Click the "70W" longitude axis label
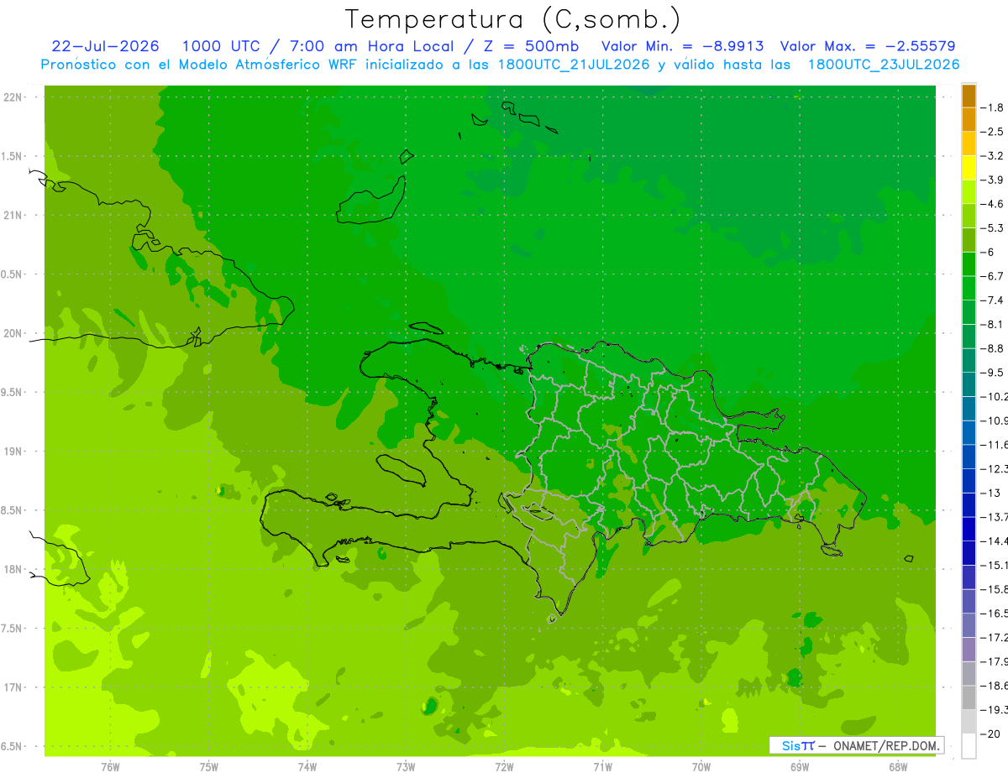 701,767
